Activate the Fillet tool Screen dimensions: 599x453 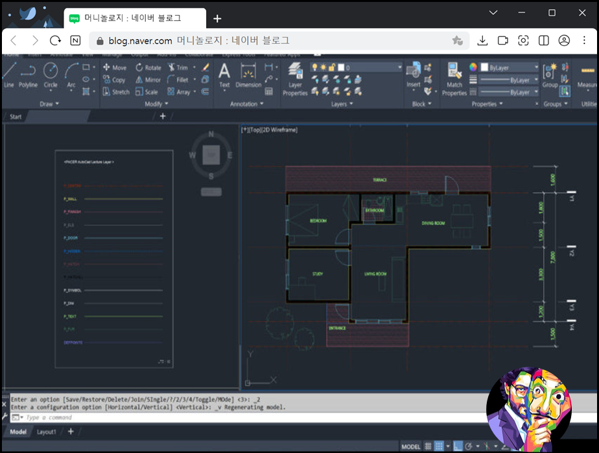click(178, 80)
